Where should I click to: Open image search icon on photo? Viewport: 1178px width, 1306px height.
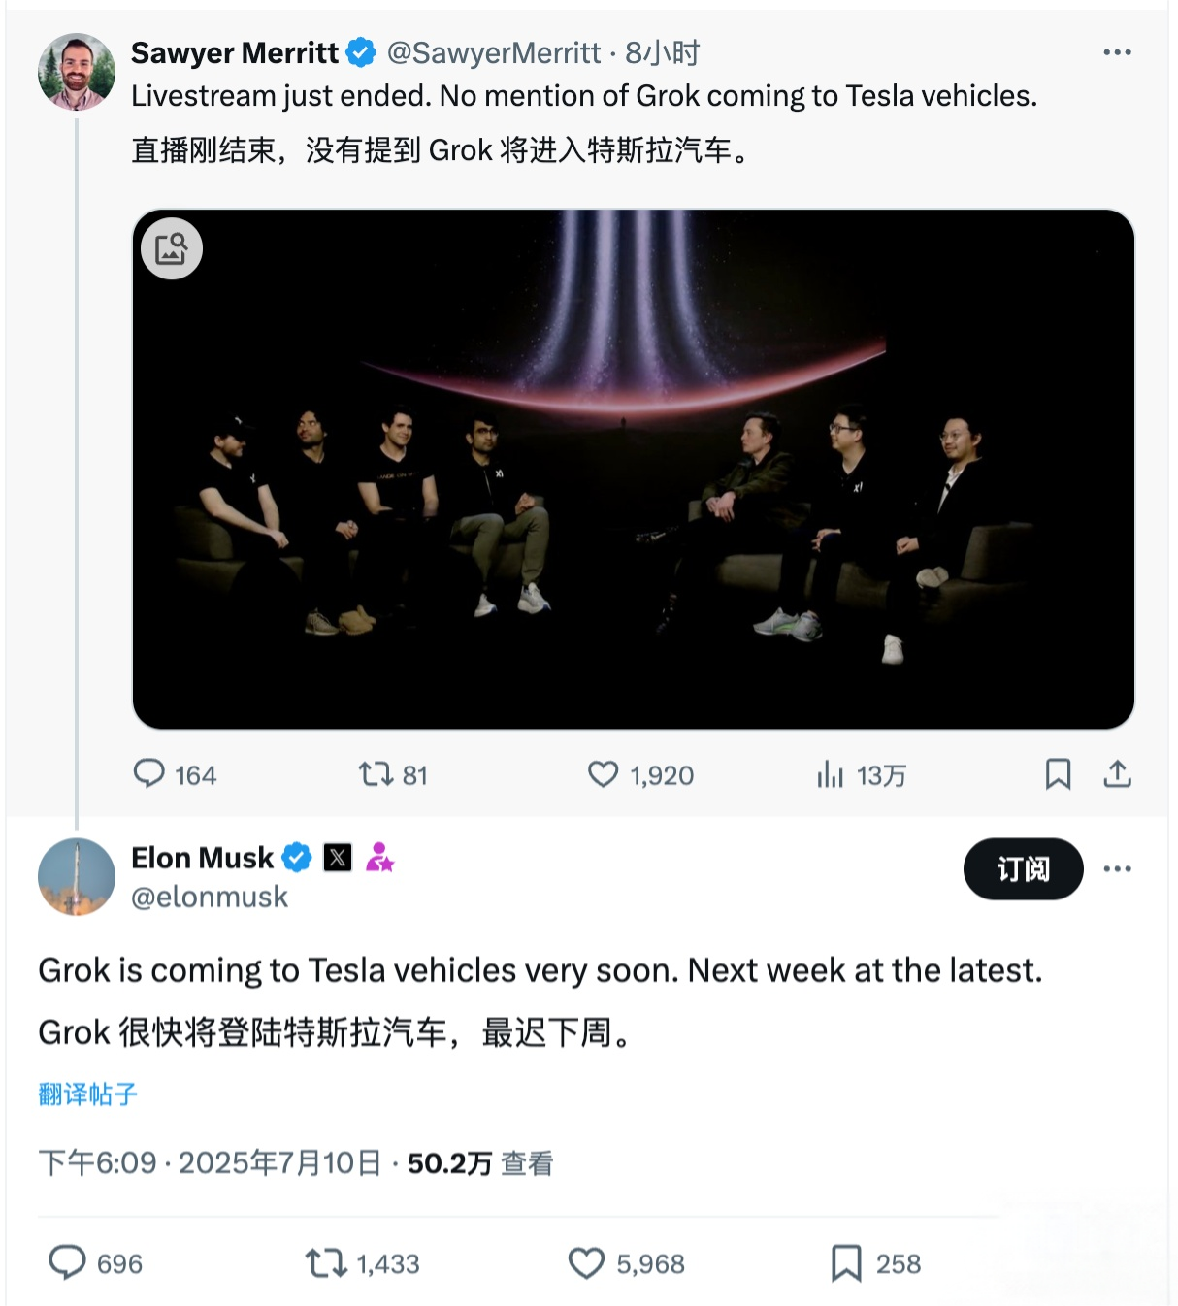coord(172,249)
